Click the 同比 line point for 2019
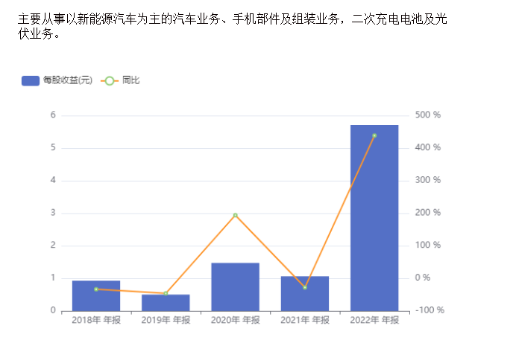Viewport: 516px width, 346px height. pos(166,293)
